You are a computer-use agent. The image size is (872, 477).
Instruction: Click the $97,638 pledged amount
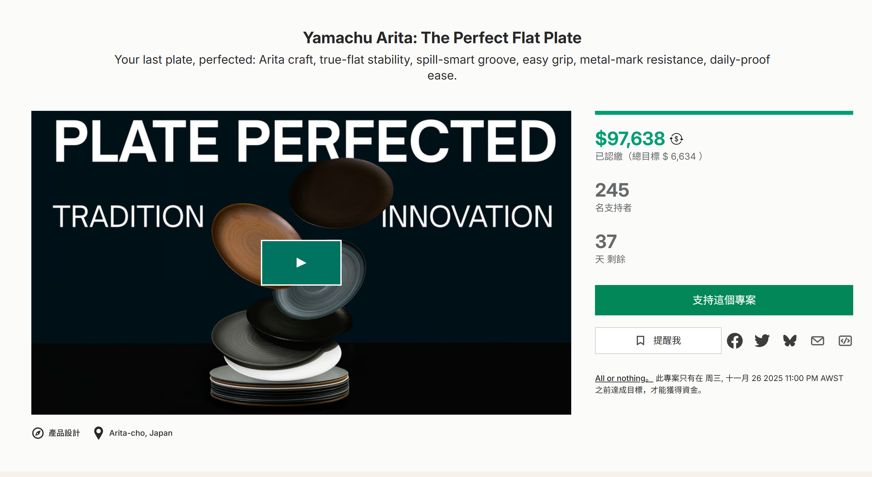[630, 139]
